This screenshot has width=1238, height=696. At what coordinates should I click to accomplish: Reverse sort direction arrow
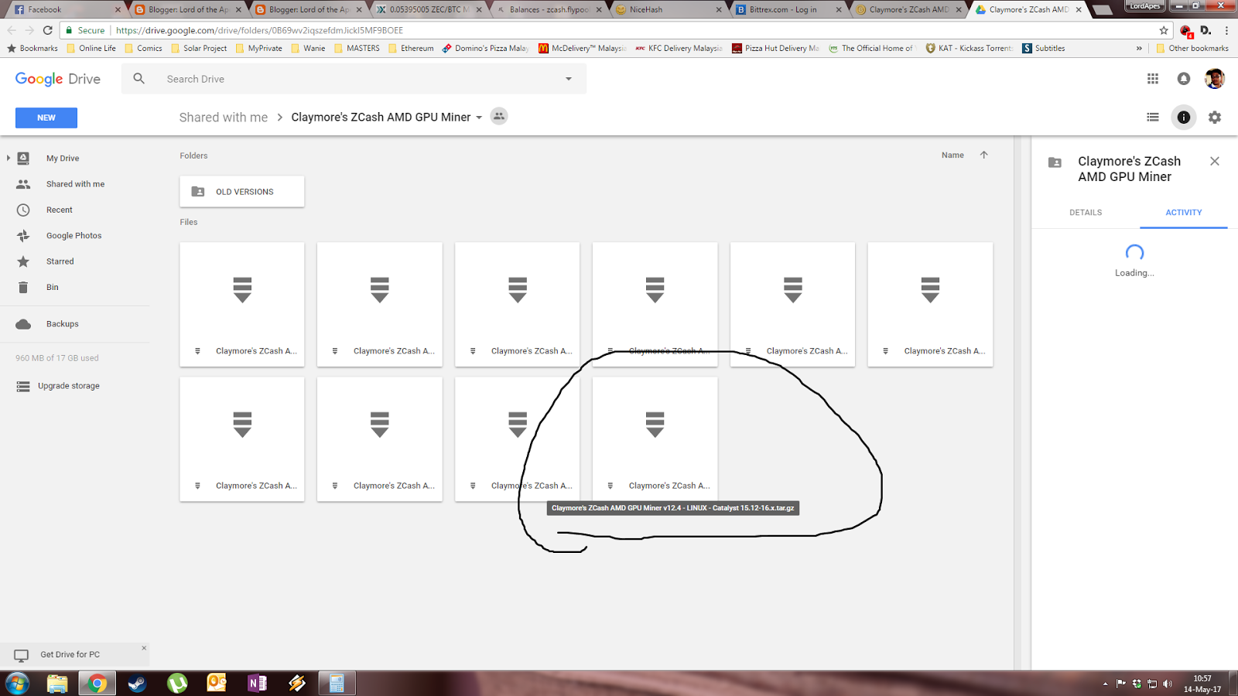click(984, 155)
